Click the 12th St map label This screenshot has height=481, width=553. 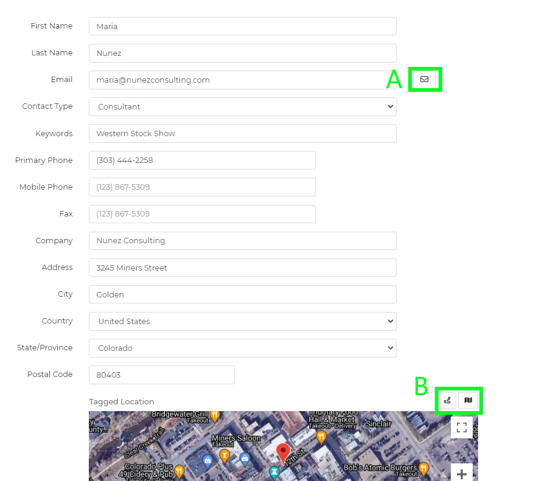[296, 458]
